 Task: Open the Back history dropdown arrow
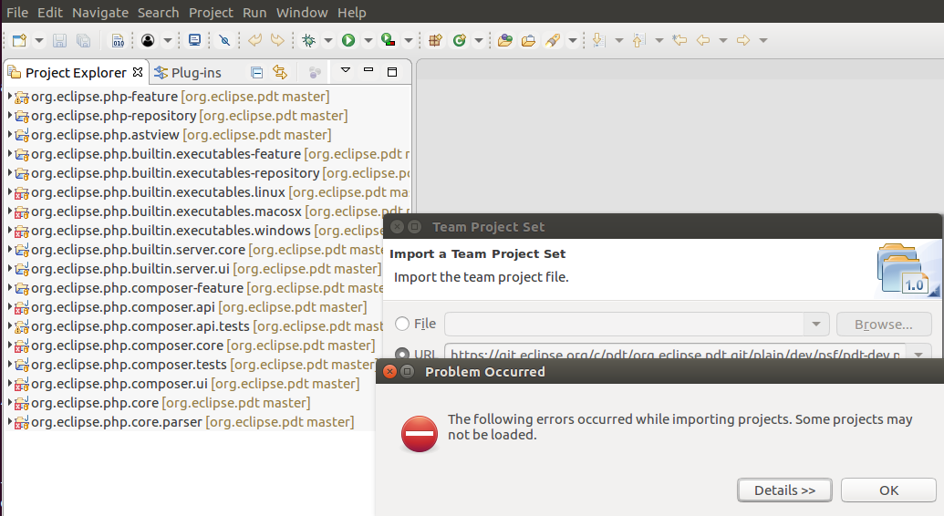(723, 40)
